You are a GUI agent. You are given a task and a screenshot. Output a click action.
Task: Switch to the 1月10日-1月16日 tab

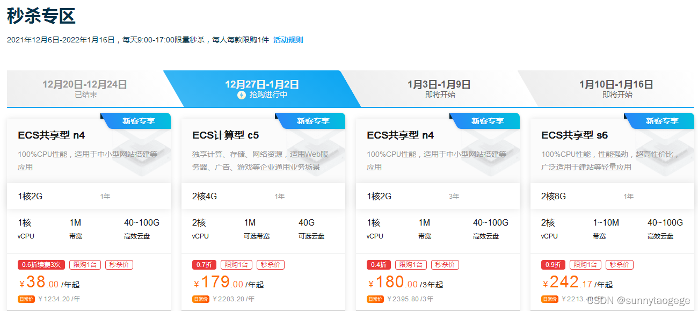tap(616, 89)
